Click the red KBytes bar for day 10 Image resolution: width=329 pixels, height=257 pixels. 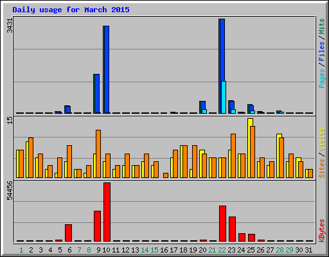click(107, 212)
